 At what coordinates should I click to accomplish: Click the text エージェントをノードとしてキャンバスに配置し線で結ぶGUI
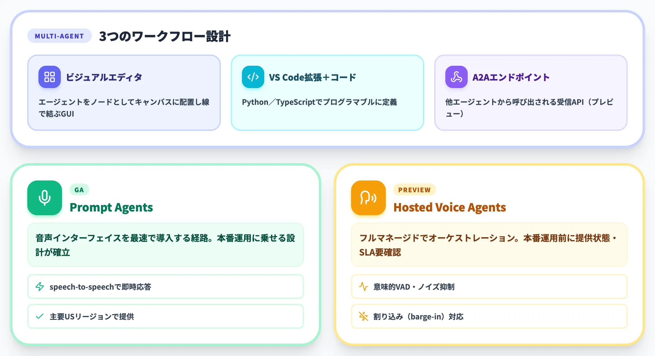[124, 108]
